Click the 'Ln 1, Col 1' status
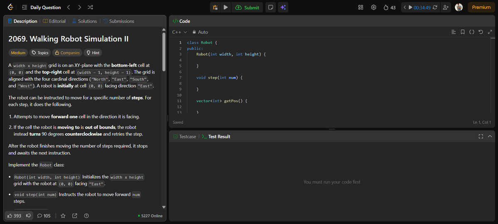 (x=482, y=122)
